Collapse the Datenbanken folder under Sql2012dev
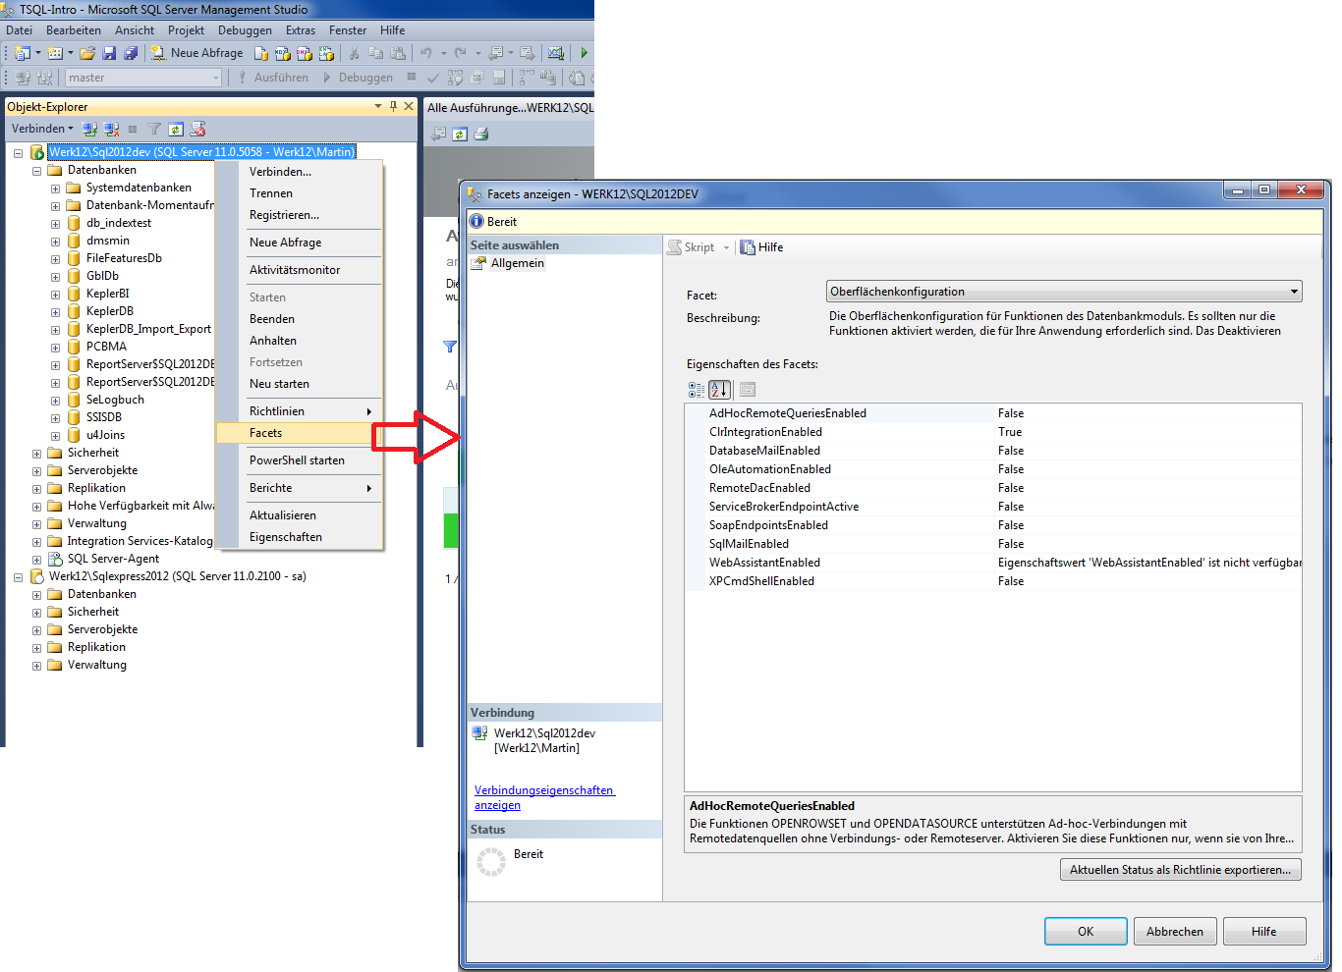 (x=36, y=170)
